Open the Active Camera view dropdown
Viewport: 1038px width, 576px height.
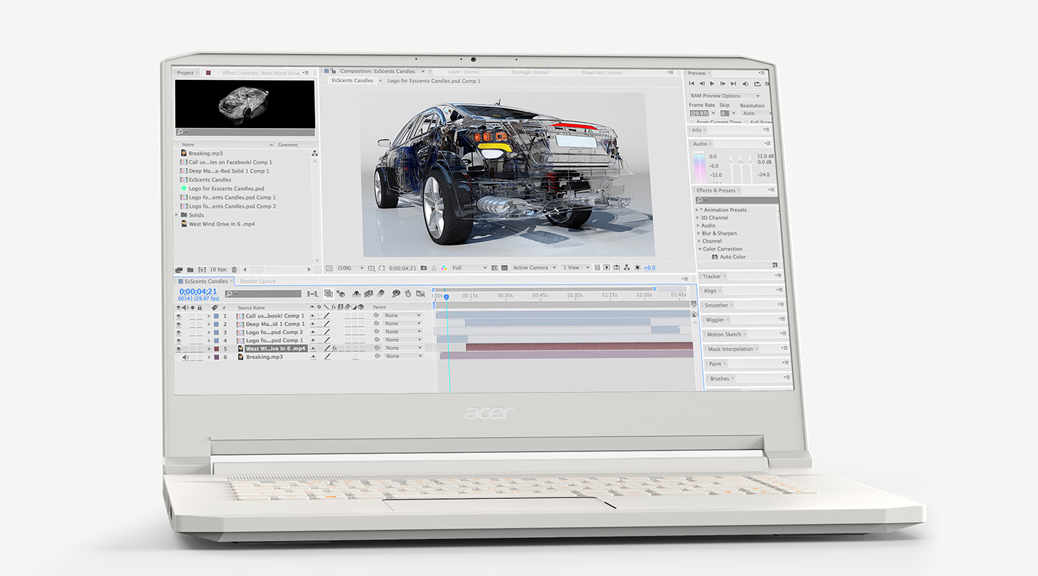point(533,268)
